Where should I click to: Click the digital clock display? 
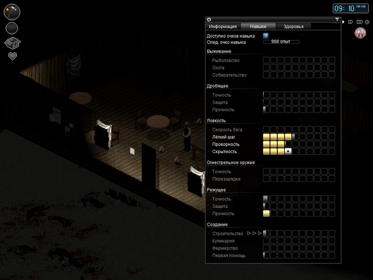click(351, 9)
